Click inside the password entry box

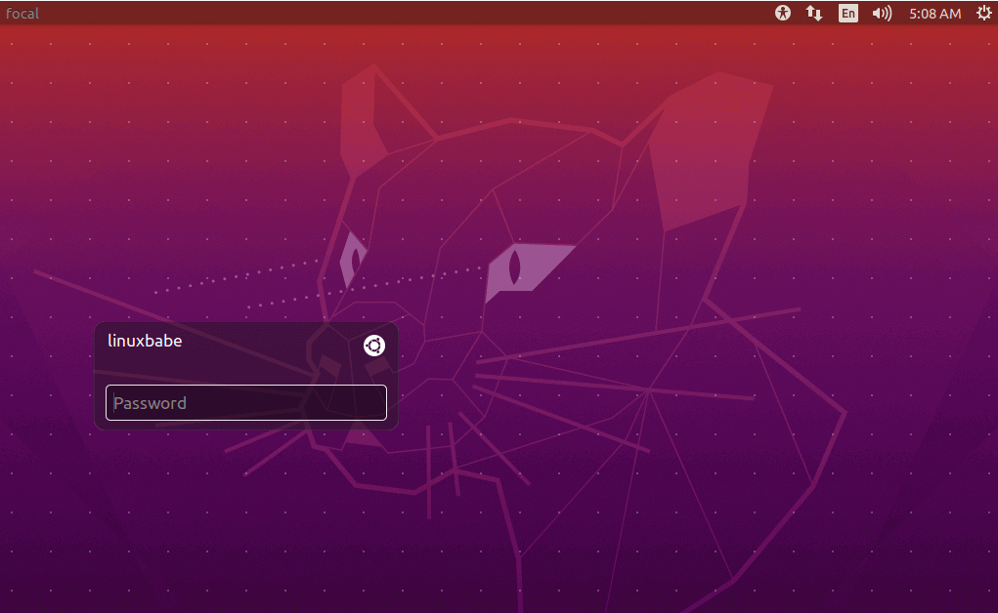click(x=246, y=403)
